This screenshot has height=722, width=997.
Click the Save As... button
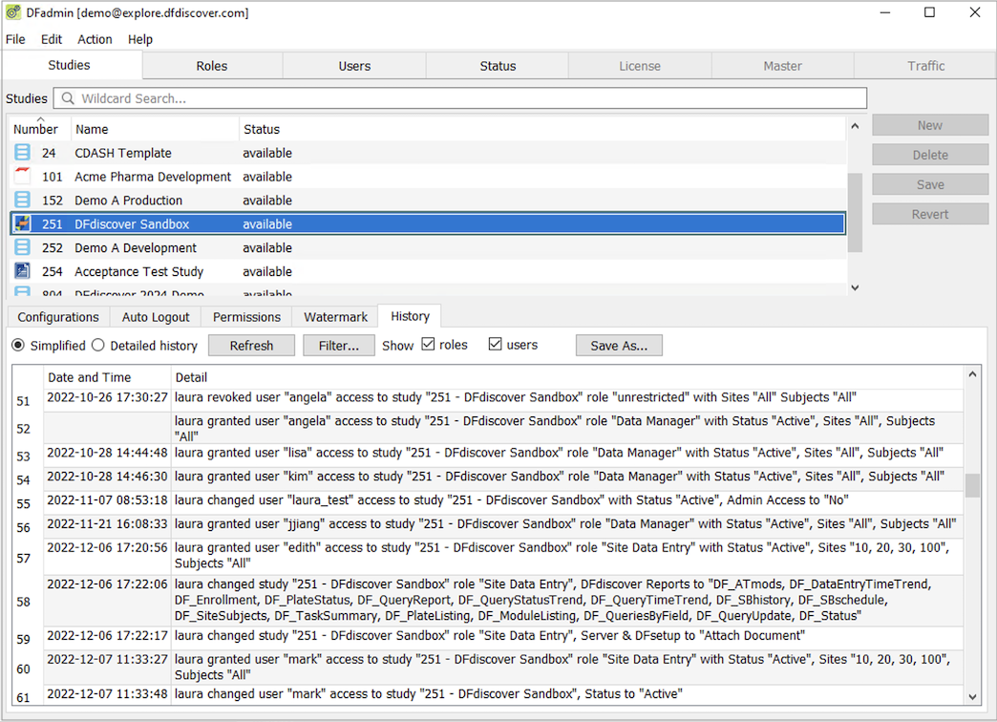pyautogui.click(x=620, y=346)
